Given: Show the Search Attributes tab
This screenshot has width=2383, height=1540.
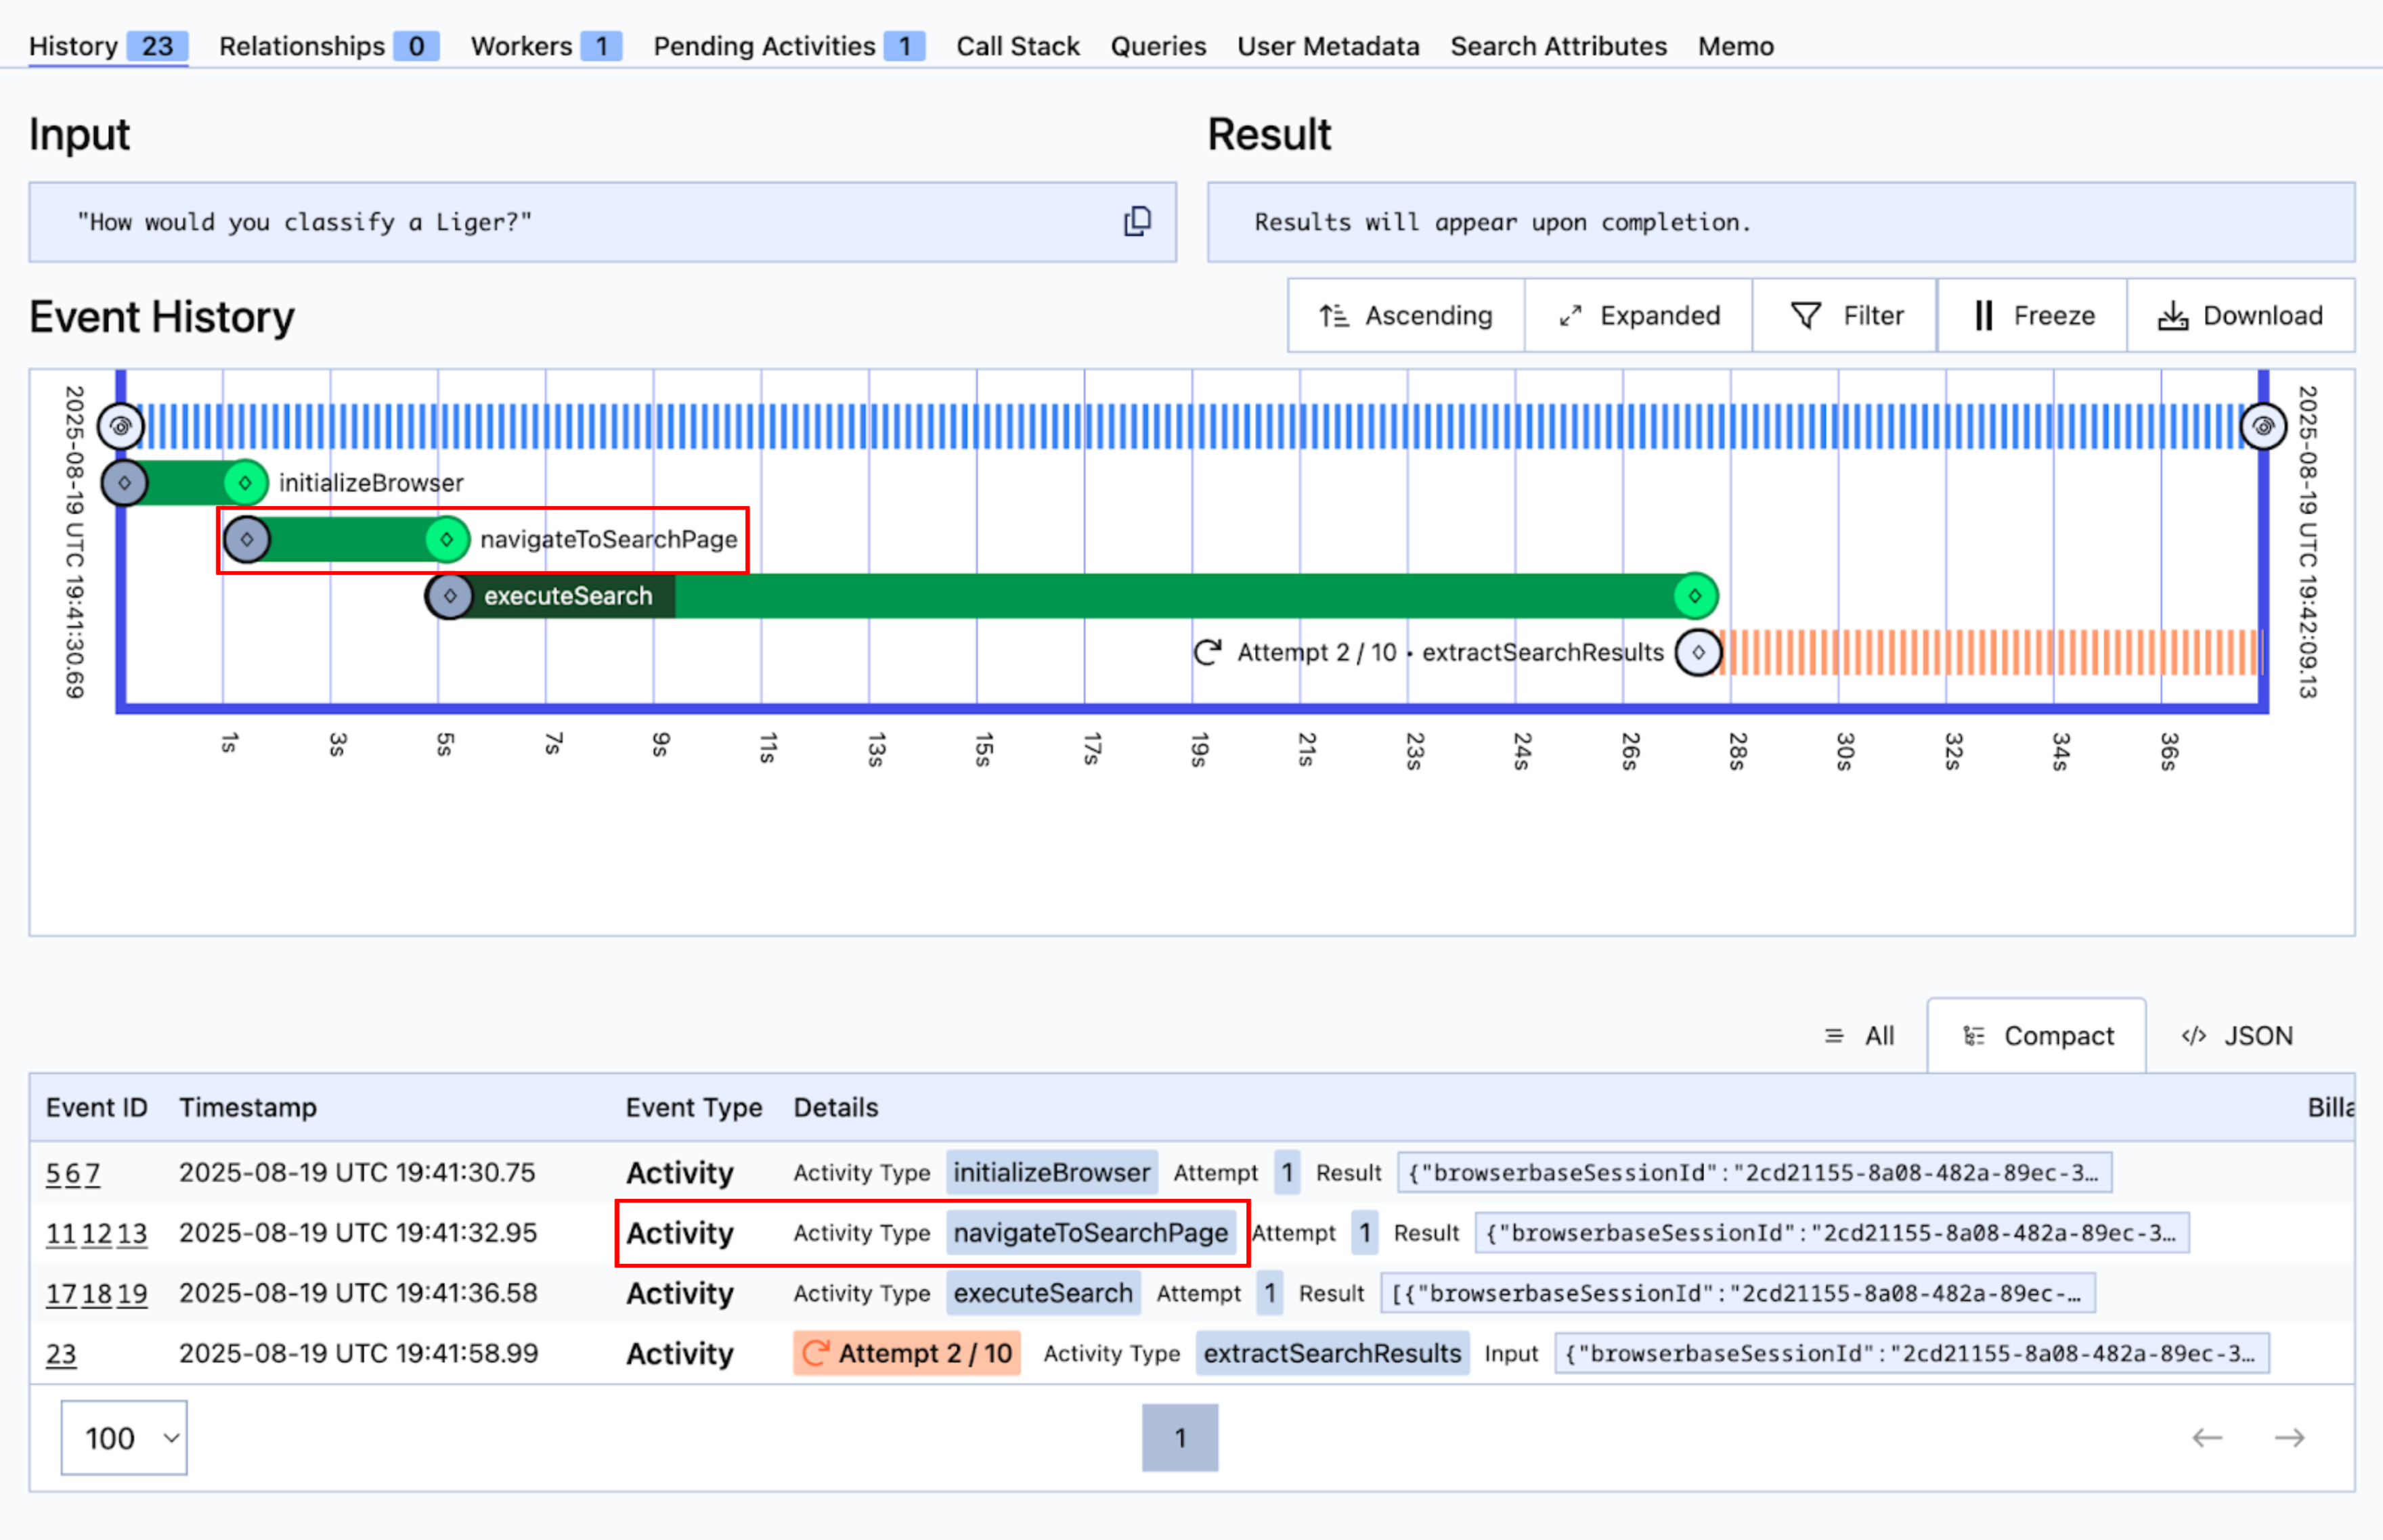Looking at the screenshot, I should [x=1558, y=46].
